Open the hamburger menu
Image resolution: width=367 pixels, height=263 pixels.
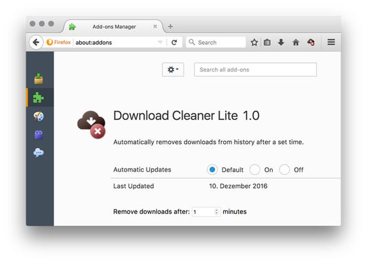coord(331,42)
